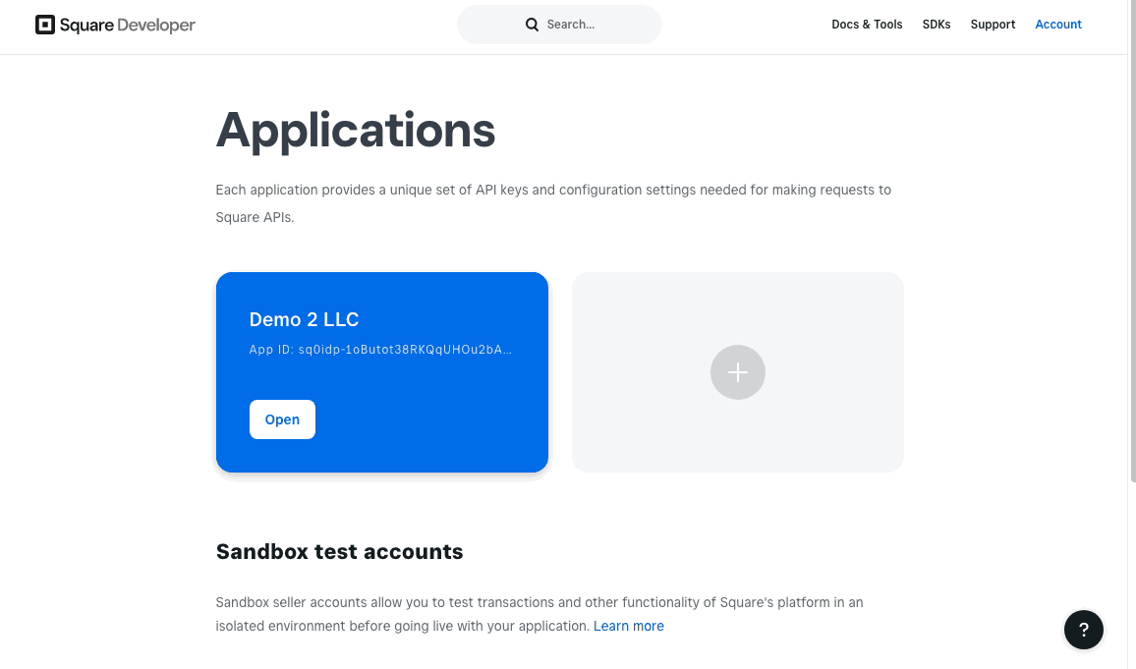The image size is (1136, 669).
Task: Click the blue Demo 2 LLC card
Action: click(x=382, y=372)
